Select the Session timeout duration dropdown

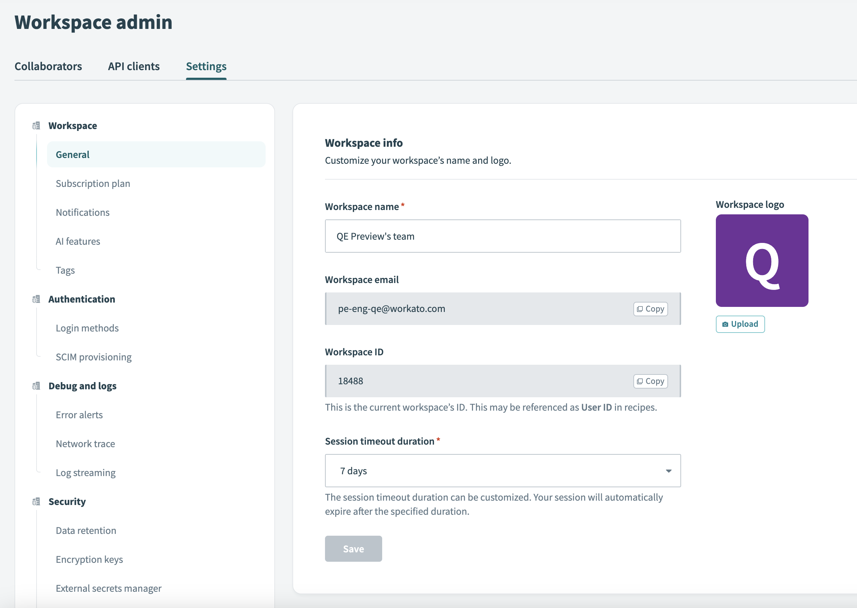tap(503, 471)
